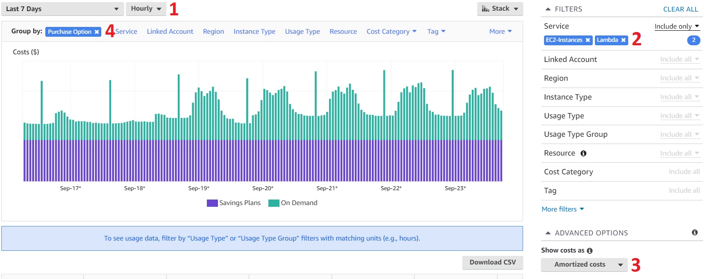Open the Last 7 Days date range
This screenshot has width=706, height=279.
pos(62,9)
